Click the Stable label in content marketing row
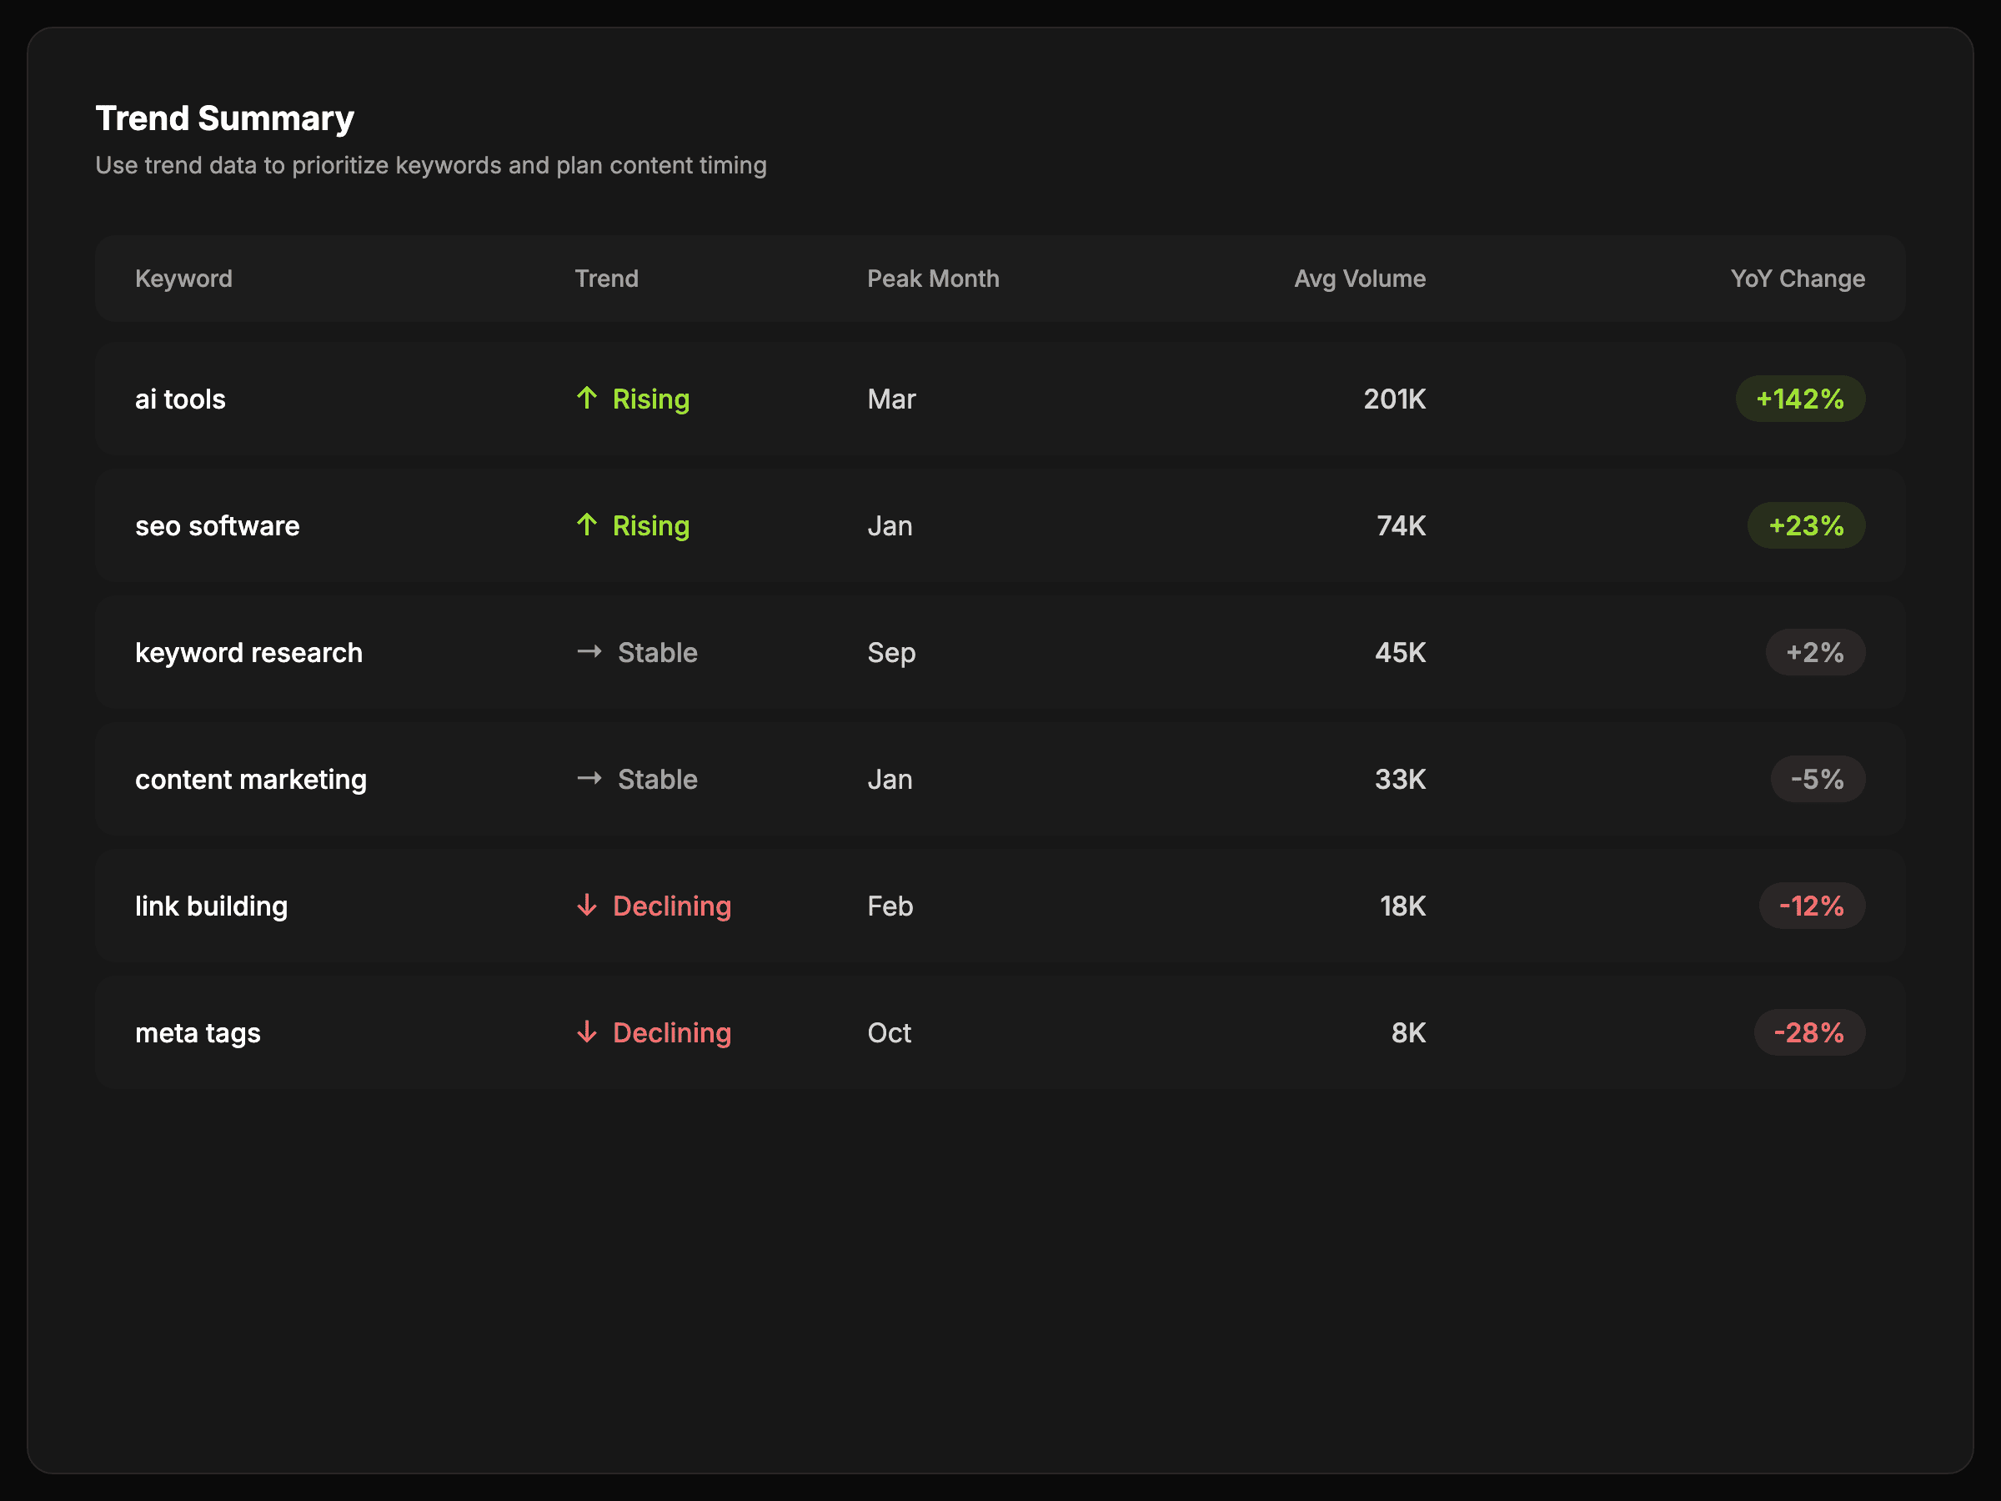Viewport: 2001px width, 1501px height. pyautogui.click(x=658, y=779)
